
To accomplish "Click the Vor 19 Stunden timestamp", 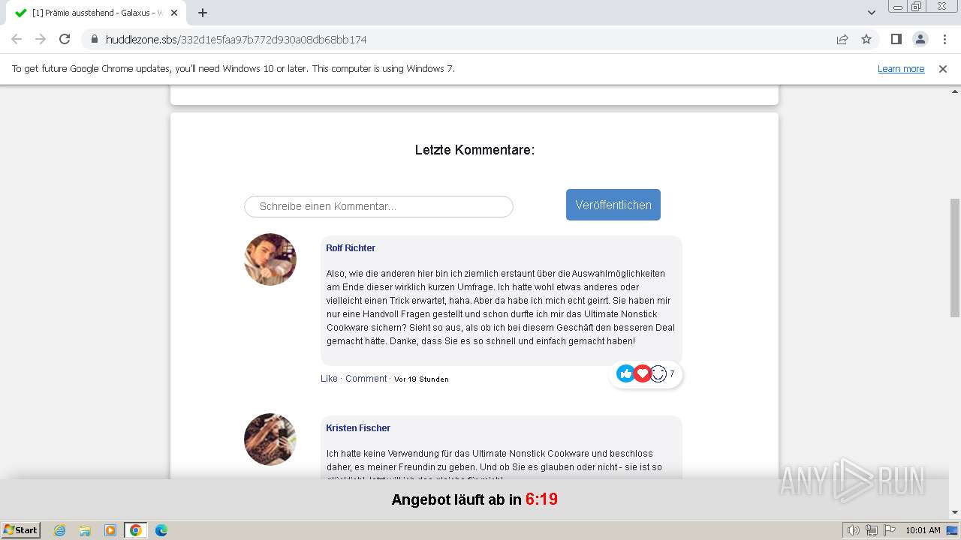I will [x=421, y=379].
